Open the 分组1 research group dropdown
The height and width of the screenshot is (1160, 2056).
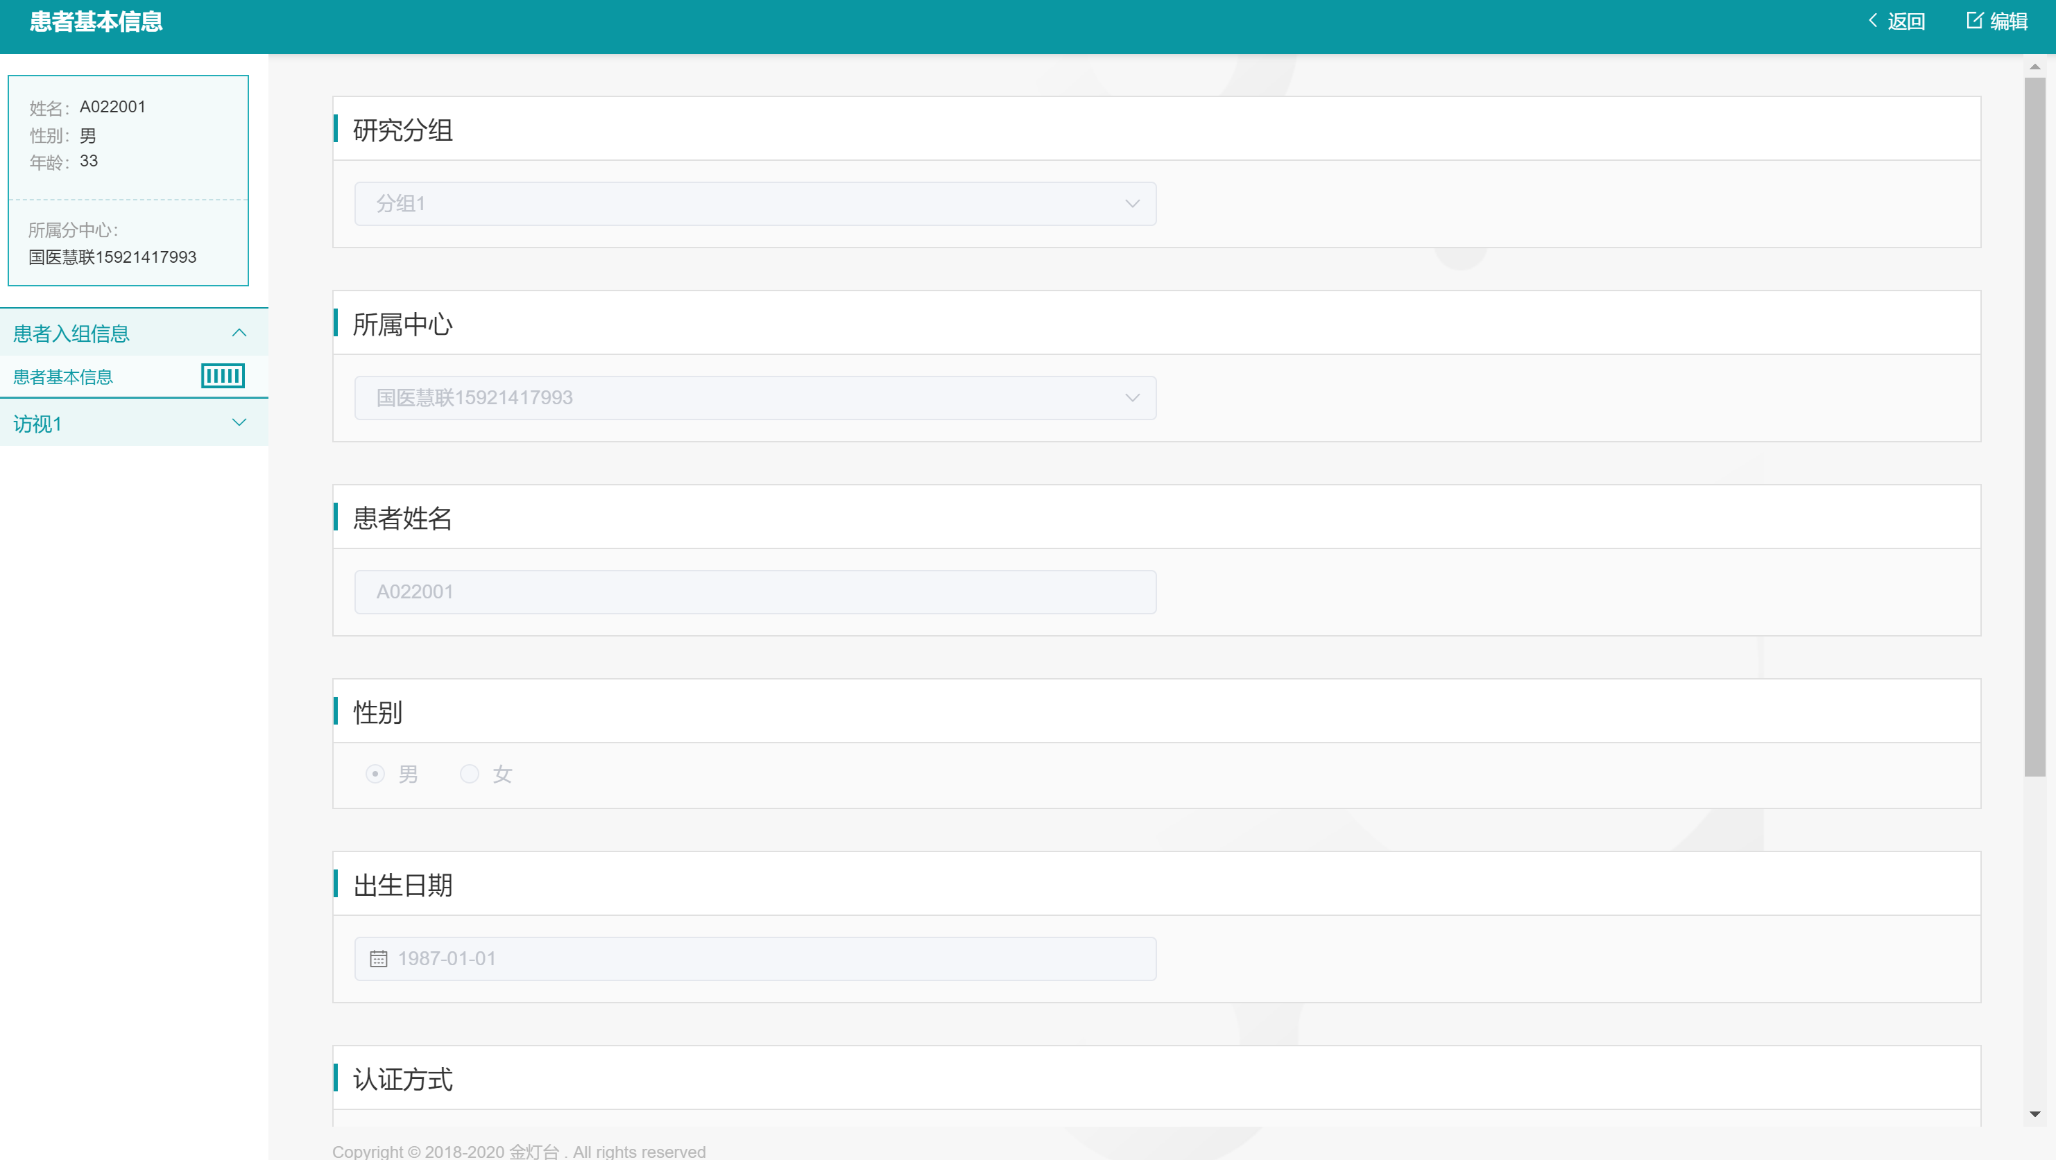pos(754,205)
